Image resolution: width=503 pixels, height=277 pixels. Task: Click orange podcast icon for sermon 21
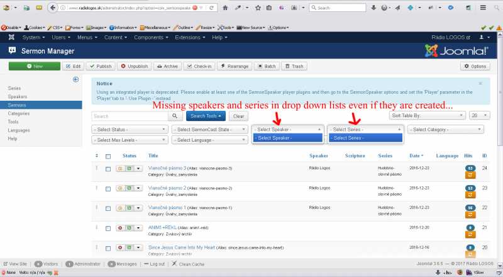470,235
